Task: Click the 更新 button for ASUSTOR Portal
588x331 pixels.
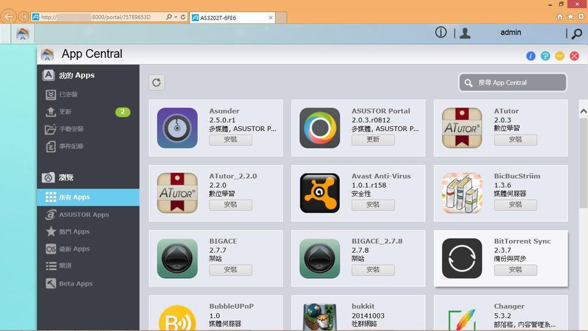Action: click(373, 140)
